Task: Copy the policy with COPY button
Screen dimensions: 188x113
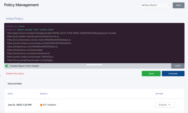Action: pos(178,66)
